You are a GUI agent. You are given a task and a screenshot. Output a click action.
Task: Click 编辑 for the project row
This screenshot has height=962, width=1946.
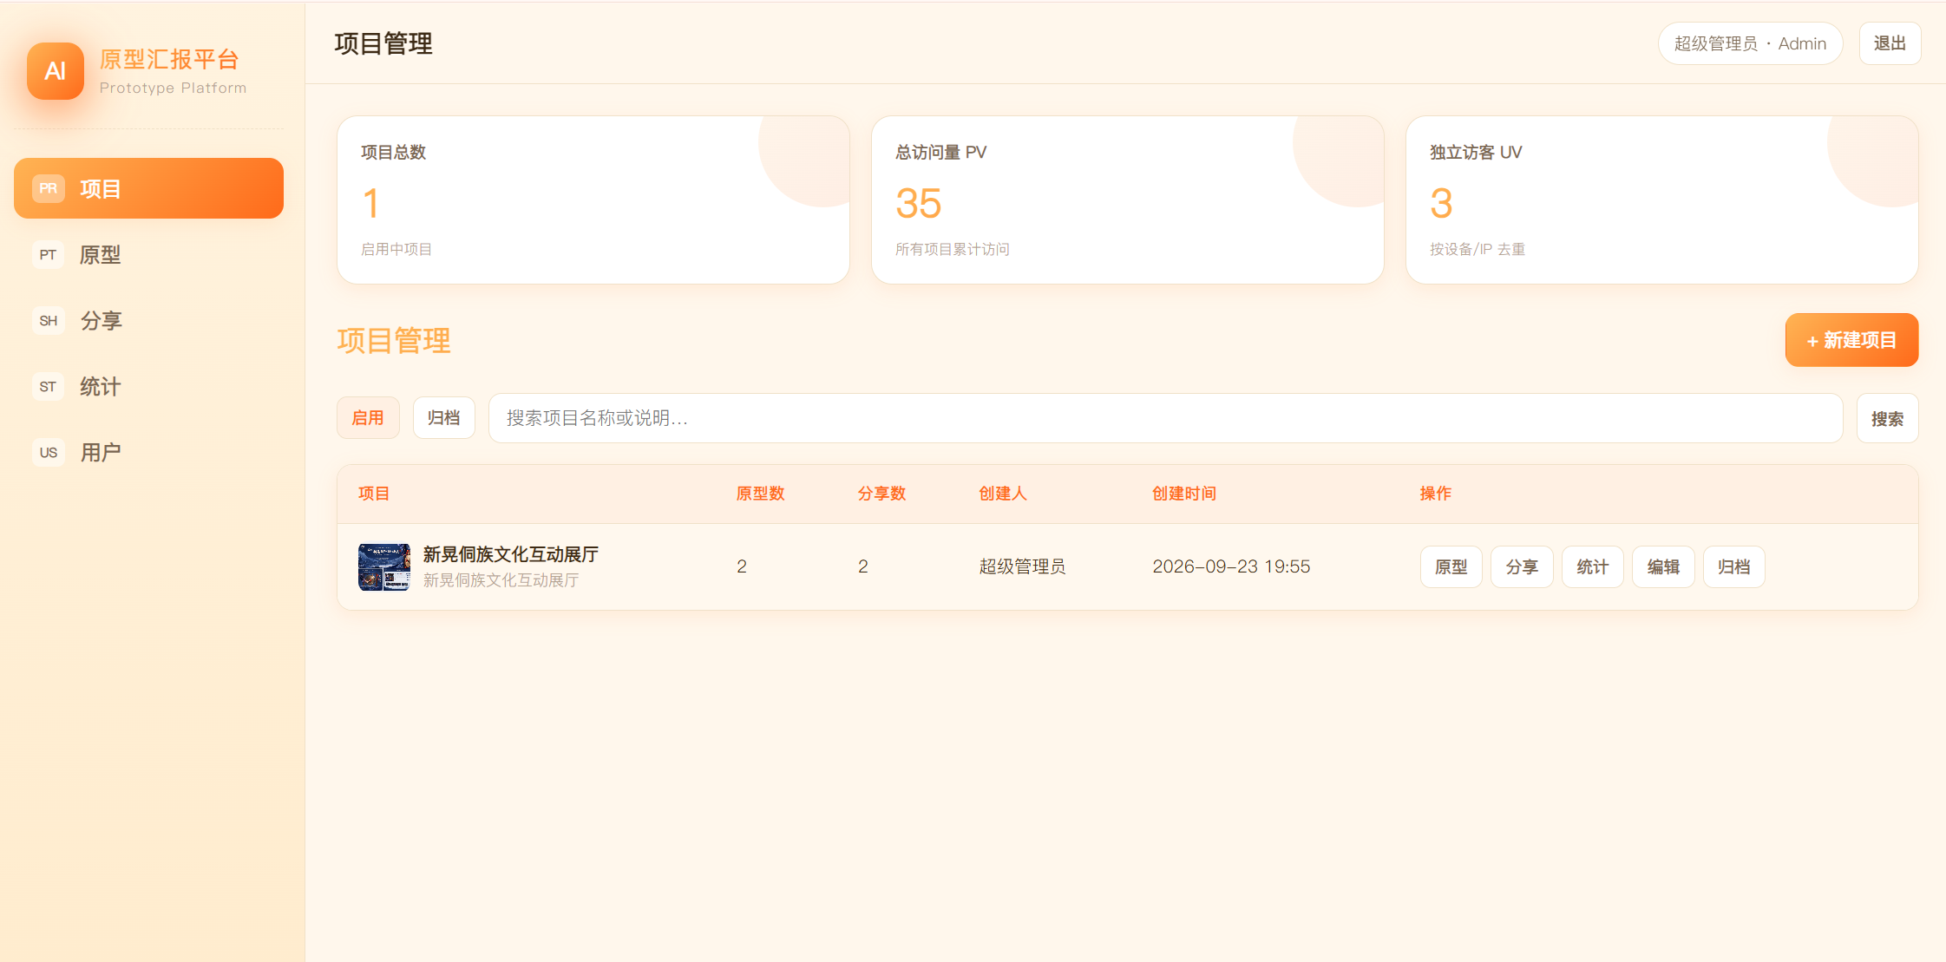point(1663,566)
